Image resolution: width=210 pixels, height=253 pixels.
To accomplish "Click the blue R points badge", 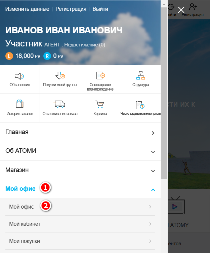I will pos(47,56).
